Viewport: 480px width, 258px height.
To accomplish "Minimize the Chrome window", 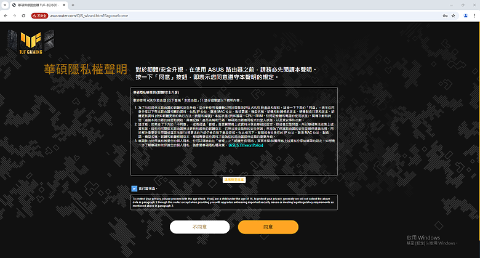I will (451, 5).
